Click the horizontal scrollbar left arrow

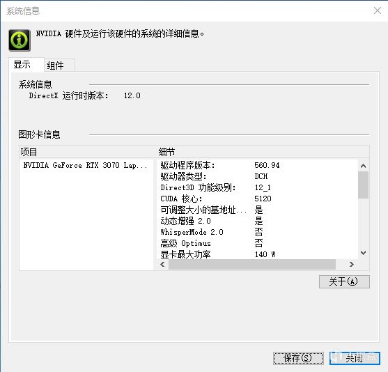click(162, 264)
